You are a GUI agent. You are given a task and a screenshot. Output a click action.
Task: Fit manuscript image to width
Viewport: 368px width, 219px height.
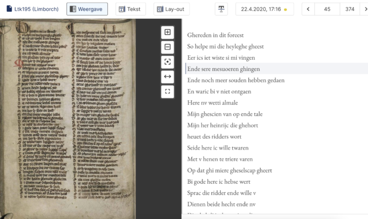(168, 77)
